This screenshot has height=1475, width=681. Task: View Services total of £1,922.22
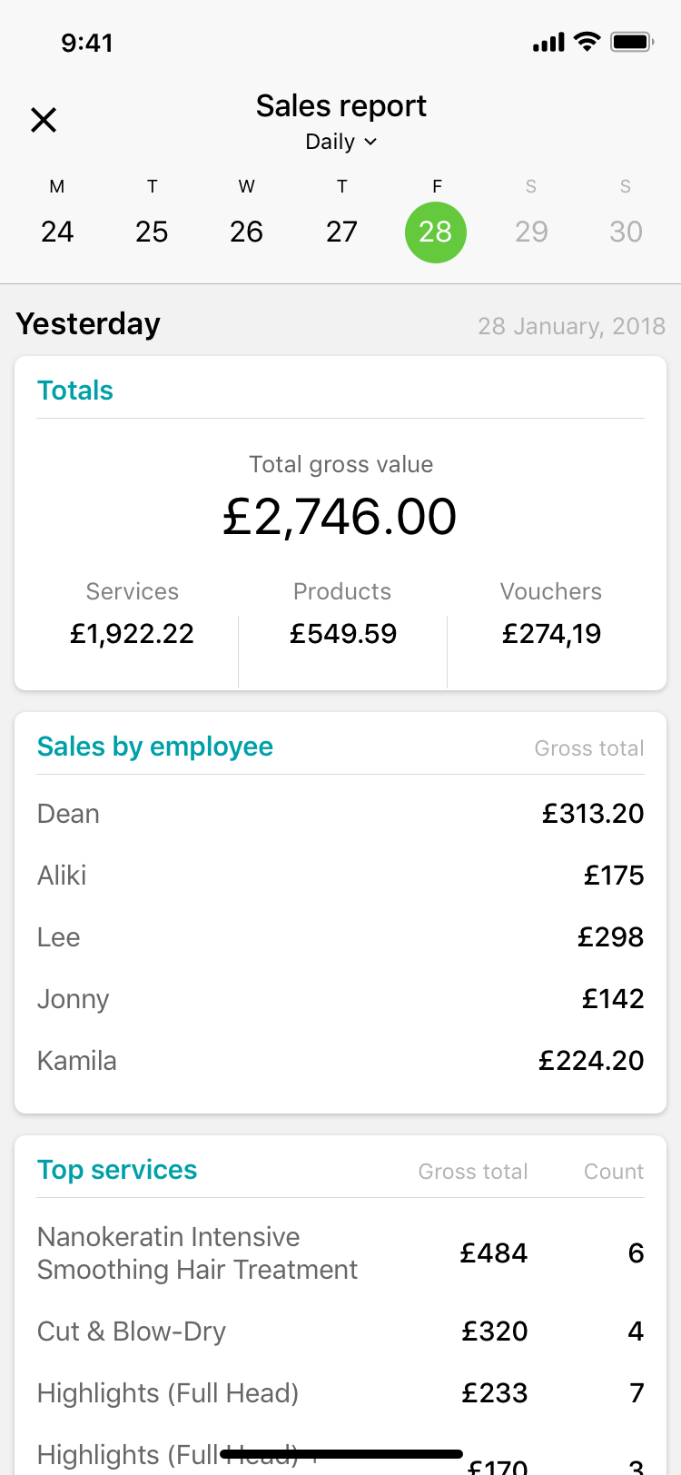click(x=133, y=633)
